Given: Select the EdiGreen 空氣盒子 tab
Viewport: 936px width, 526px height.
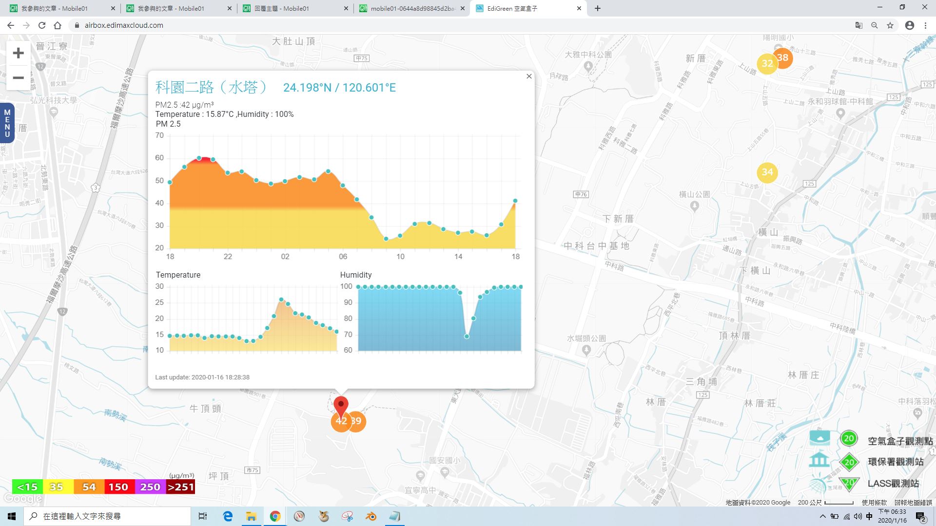Looking at the screenshot, I should (528, 8).
